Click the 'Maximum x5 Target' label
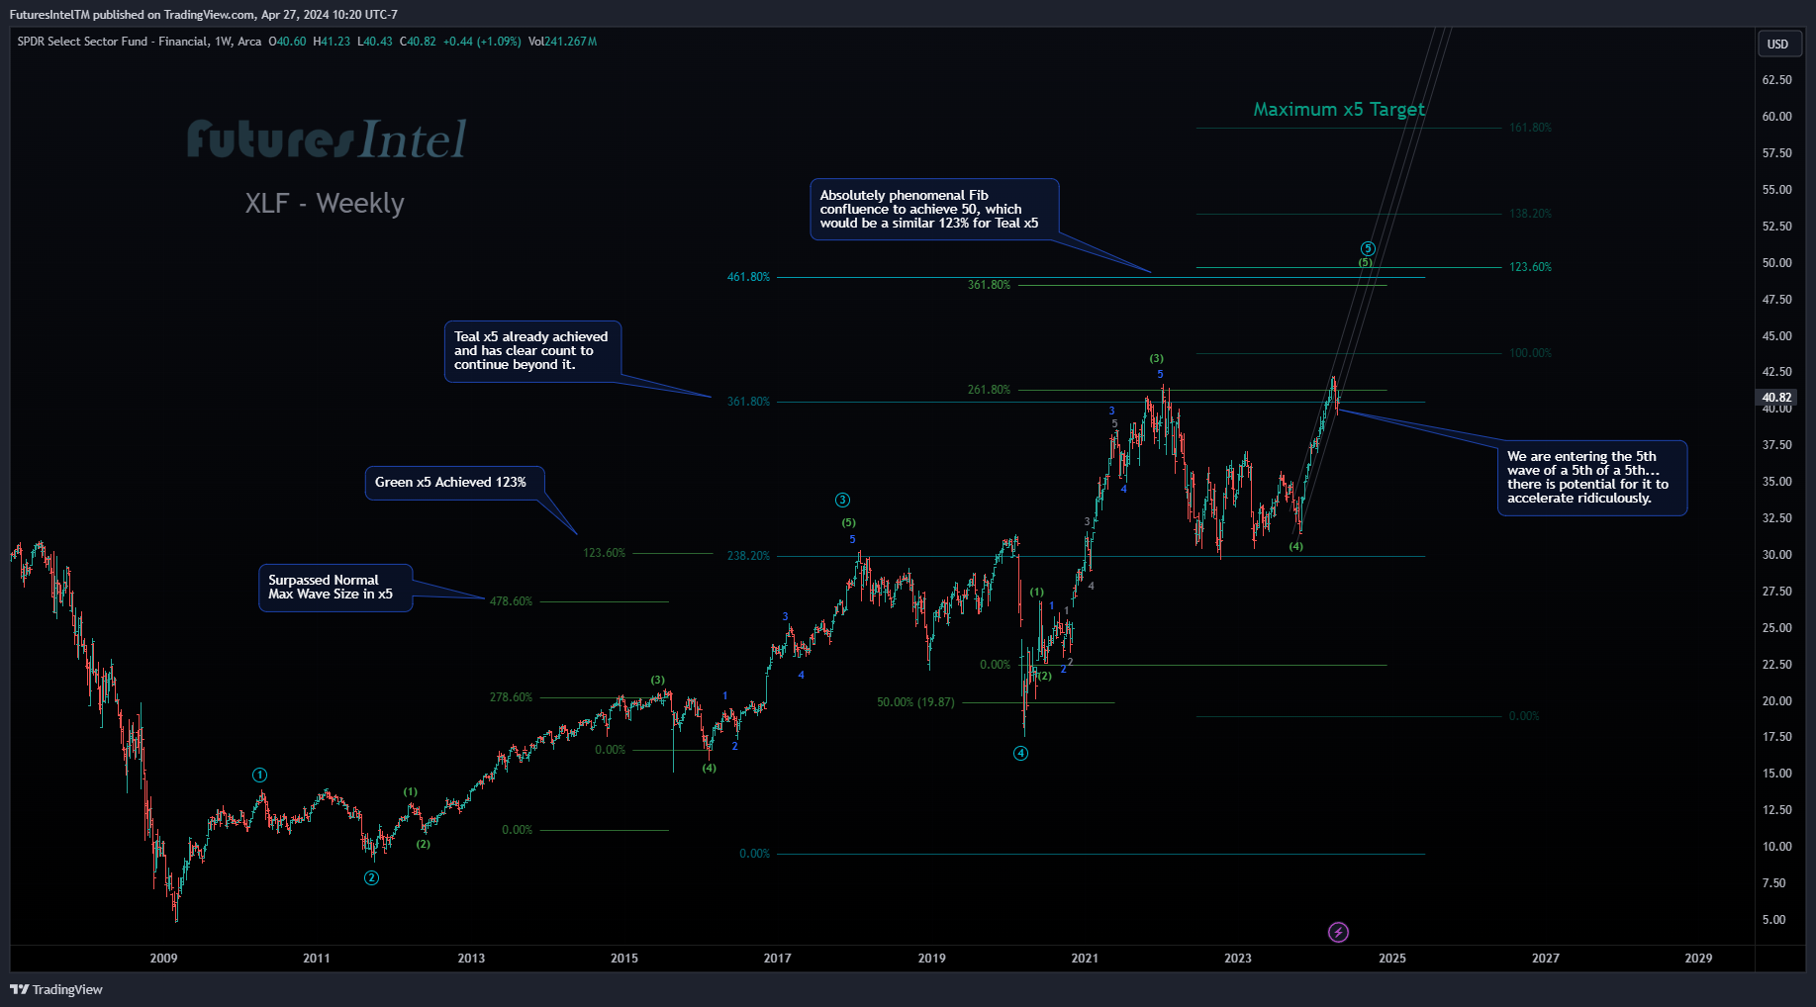This screenshot has height=1007, width=1816. pos(1339,110)
